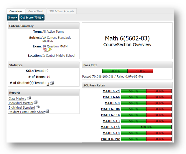
Task: Open the Cut Score (70%) dropdown
Action: [32, 18]
